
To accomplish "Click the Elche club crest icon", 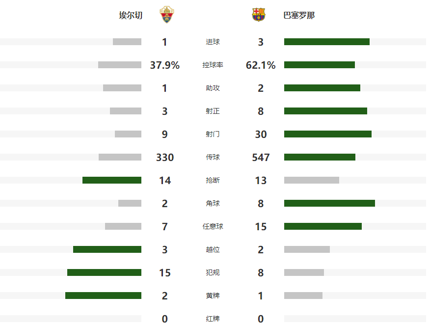I will 167,15.
